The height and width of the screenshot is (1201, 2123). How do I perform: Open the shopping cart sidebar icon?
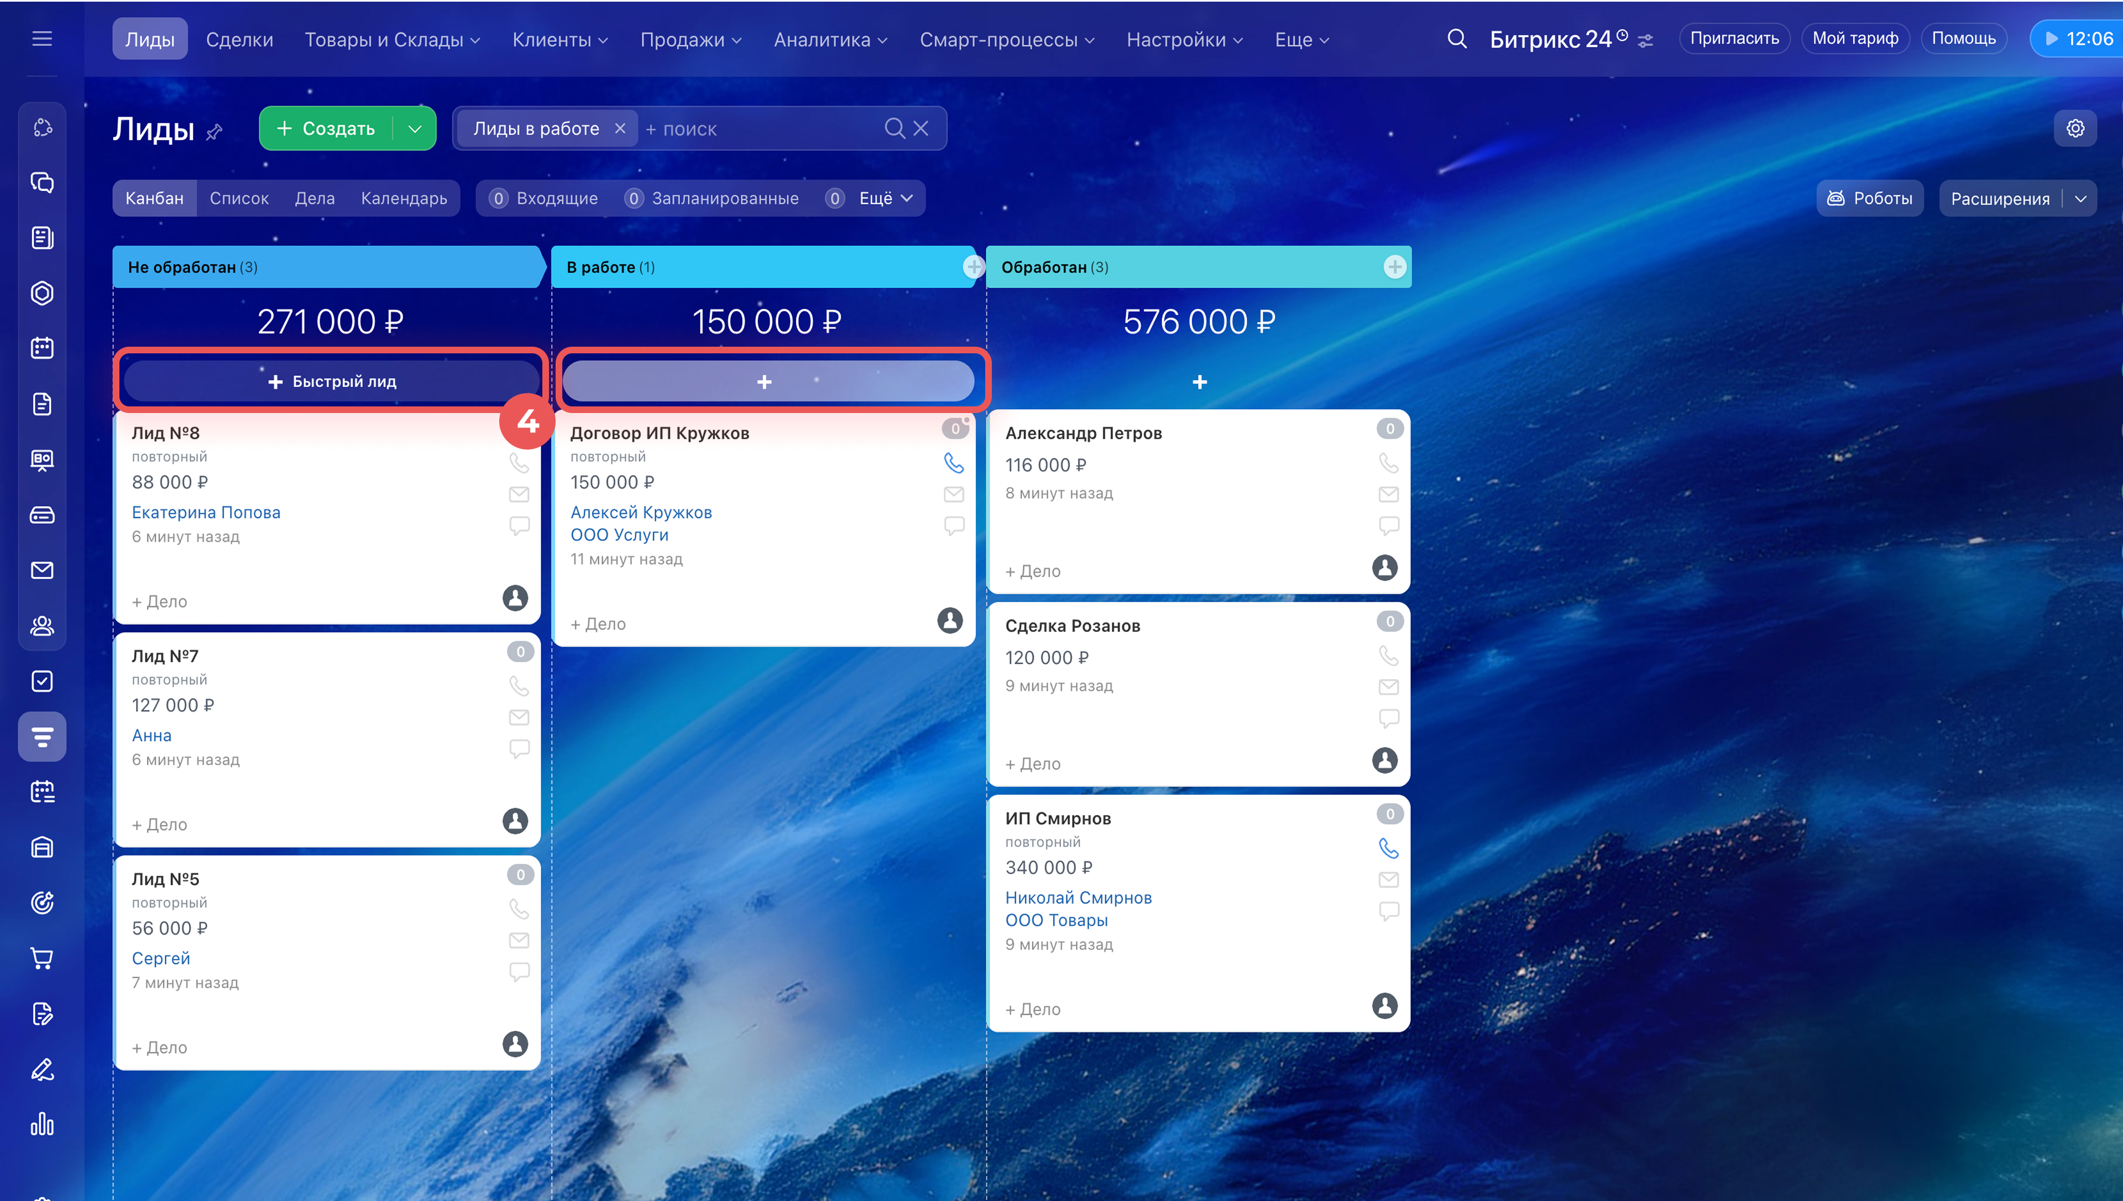click(42, 958)
